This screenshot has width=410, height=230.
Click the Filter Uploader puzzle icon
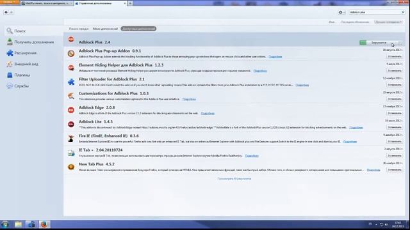point(71,82)
